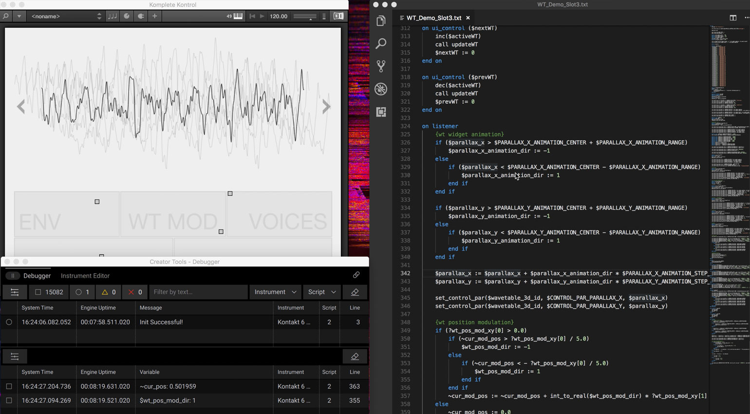Viewport: 750px width, 414px height.
Task: Select the WT_Demo_Slot3.txt editor tab
Action: [433, 18]
